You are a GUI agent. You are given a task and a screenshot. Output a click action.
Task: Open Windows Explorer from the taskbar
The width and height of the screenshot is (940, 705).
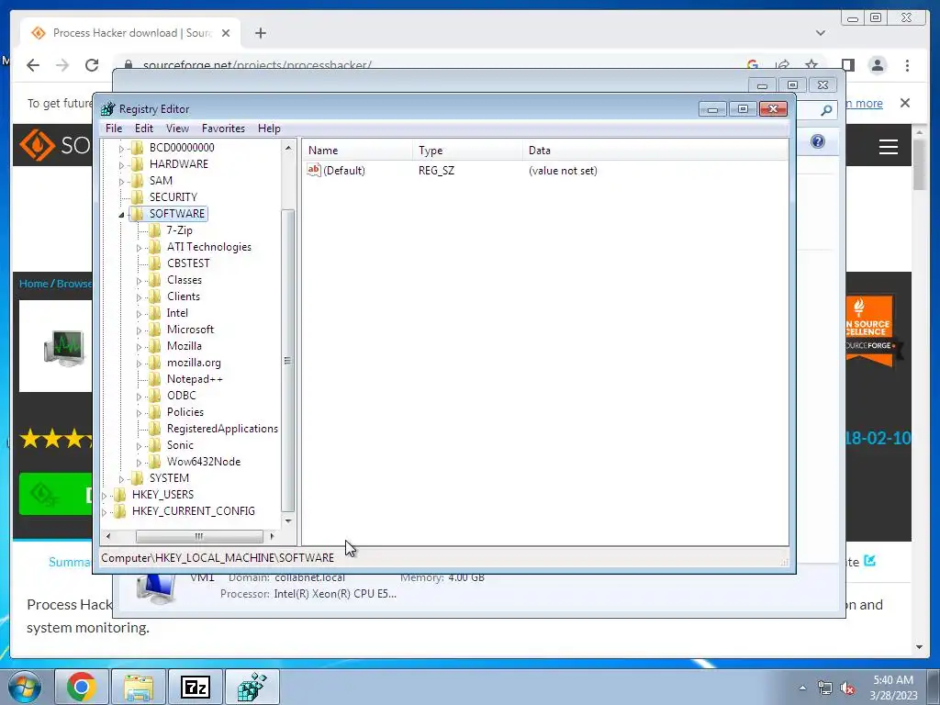pyautogui.click(x=139, y=687)
